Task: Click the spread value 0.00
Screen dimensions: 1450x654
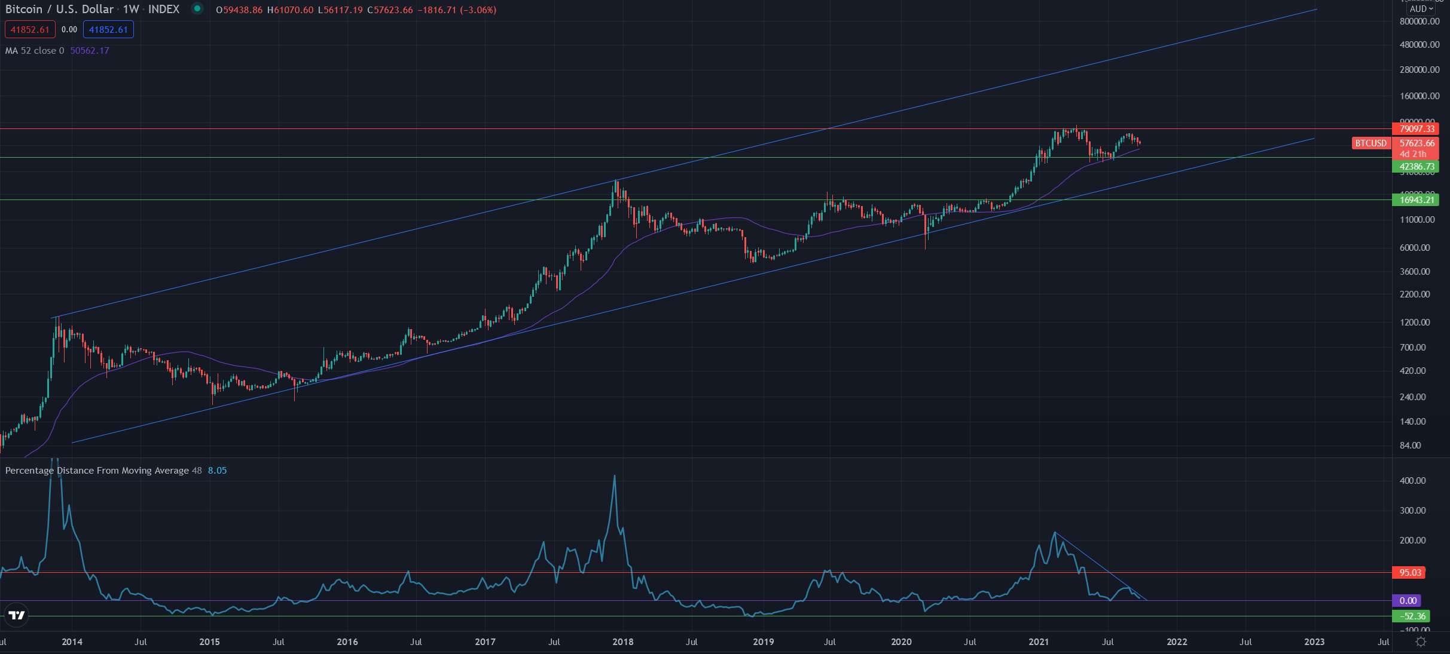Action: tap(69, 29)
